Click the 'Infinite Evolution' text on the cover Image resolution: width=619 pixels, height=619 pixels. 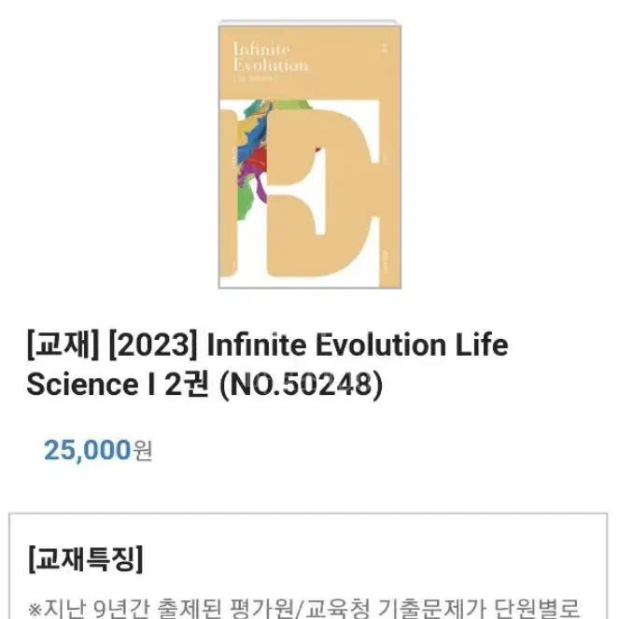(271, 57)
